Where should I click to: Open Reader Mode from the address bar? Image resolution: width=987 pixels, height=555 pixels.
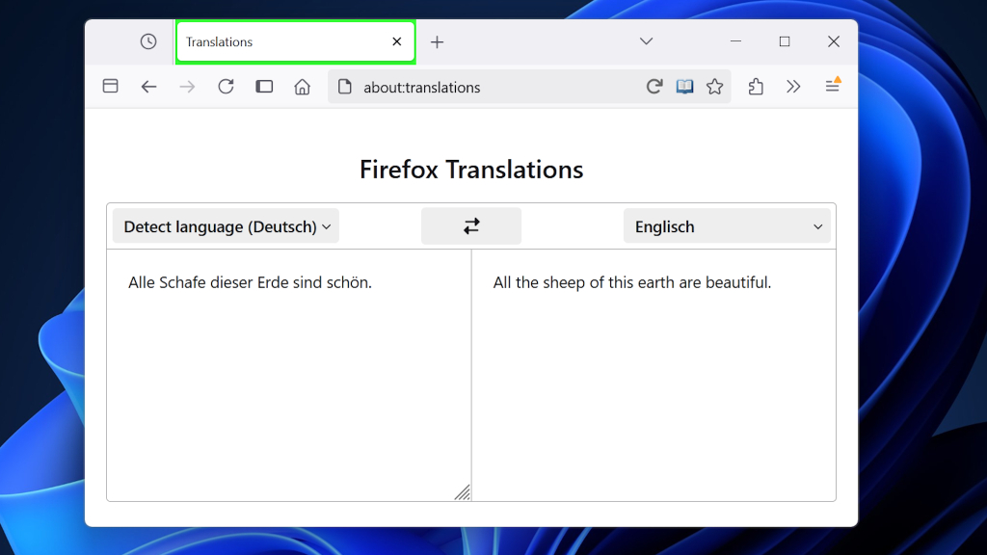coord(684,87)
